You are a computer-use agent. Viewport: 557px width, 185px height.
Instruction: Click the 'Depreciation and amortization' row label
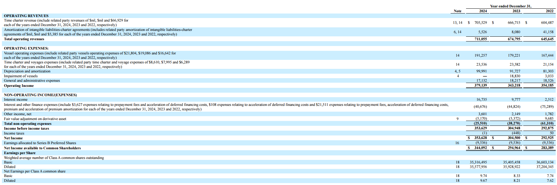[x=27, y=71]
